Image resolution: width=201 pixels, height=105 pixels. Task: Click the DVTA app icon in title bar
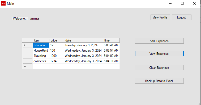pos(3,4)
